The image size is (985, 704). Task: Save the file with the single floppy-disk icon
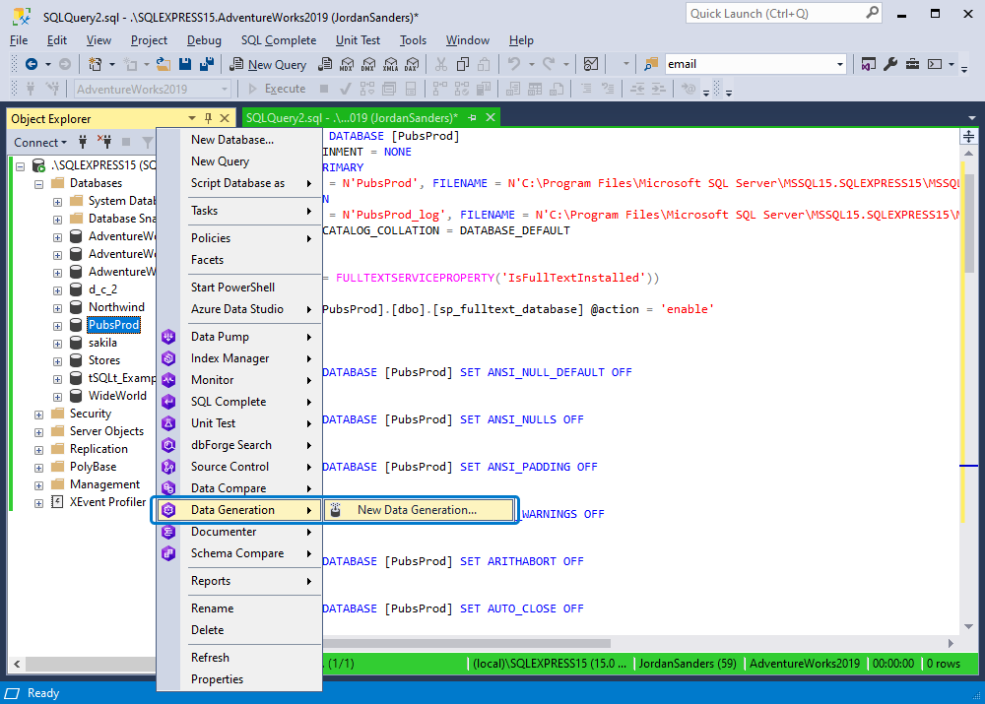(x=185, y=64)
